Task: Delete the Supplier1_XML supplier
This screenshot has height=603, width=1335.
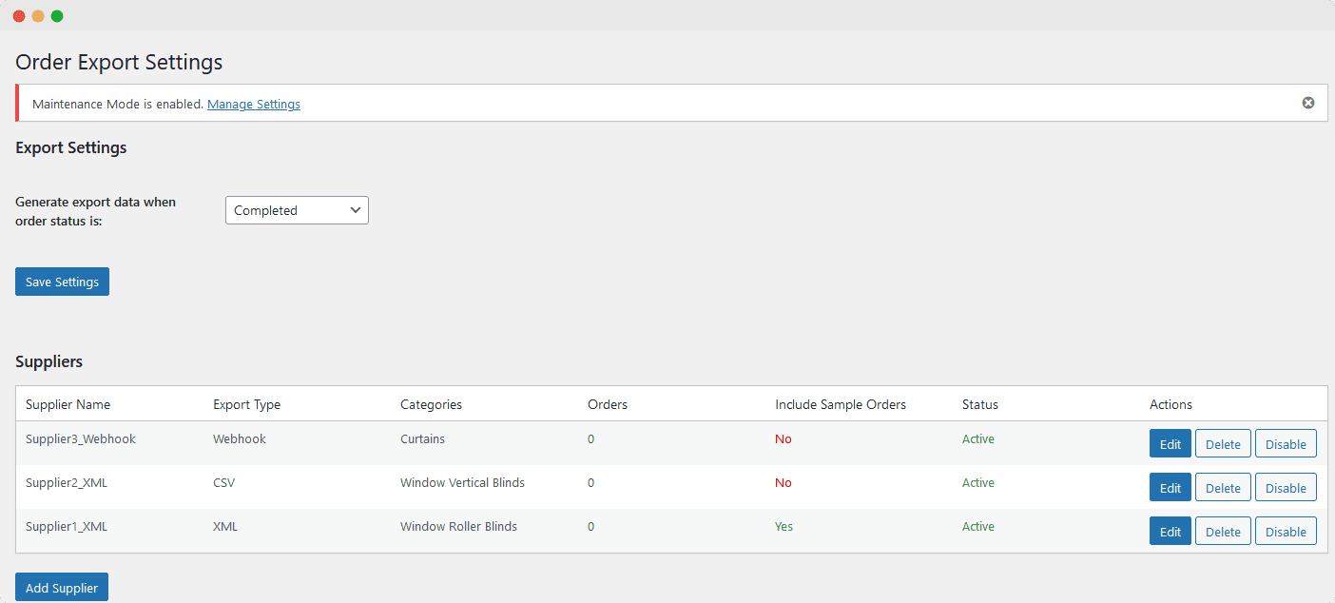Action: [1223, 532]
